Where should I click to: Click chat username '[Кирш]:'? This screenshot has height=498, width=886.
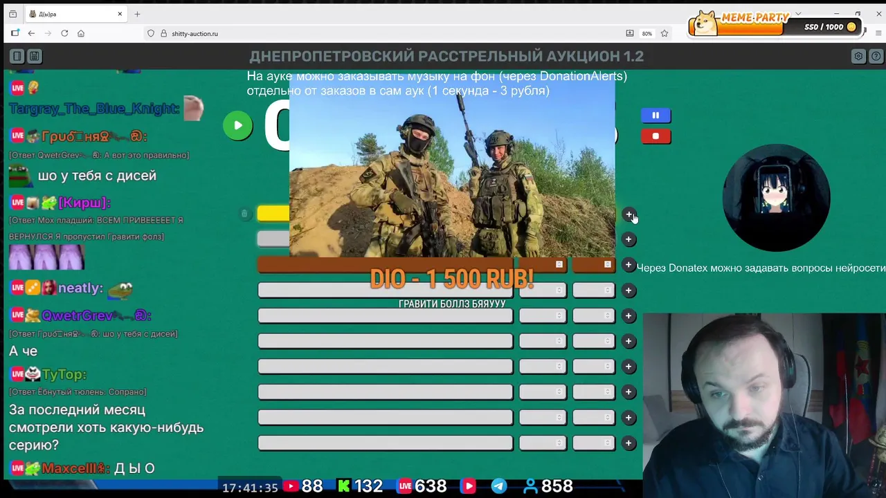coord(84,203)
